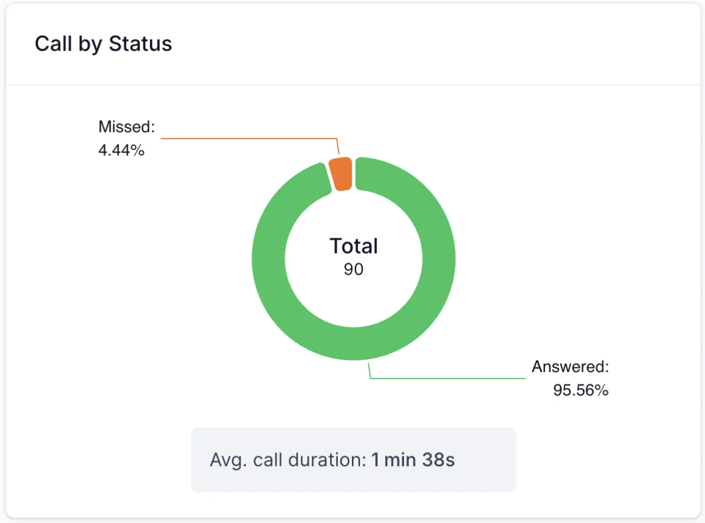Click the bold "1 min" duration text

click(x=394, y=460)
